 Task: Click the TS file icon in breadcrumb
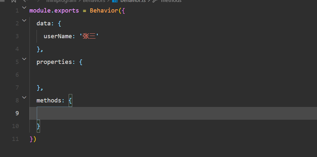115,1
